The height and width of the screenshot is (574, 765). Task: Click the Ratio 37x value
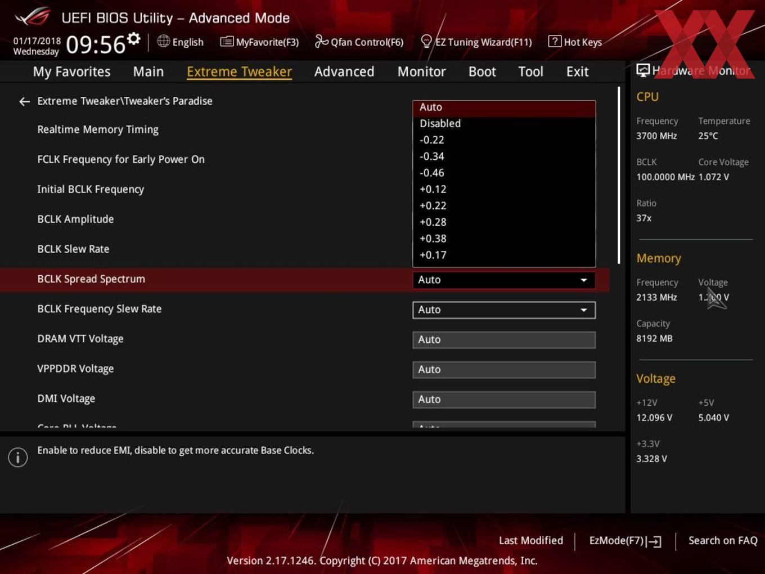coord(644,218)
